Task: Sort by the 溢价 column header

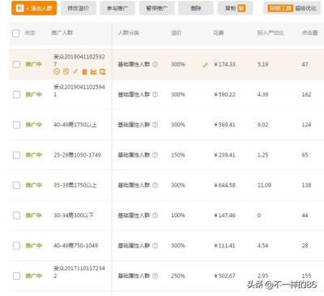Action: click(177, 33)
